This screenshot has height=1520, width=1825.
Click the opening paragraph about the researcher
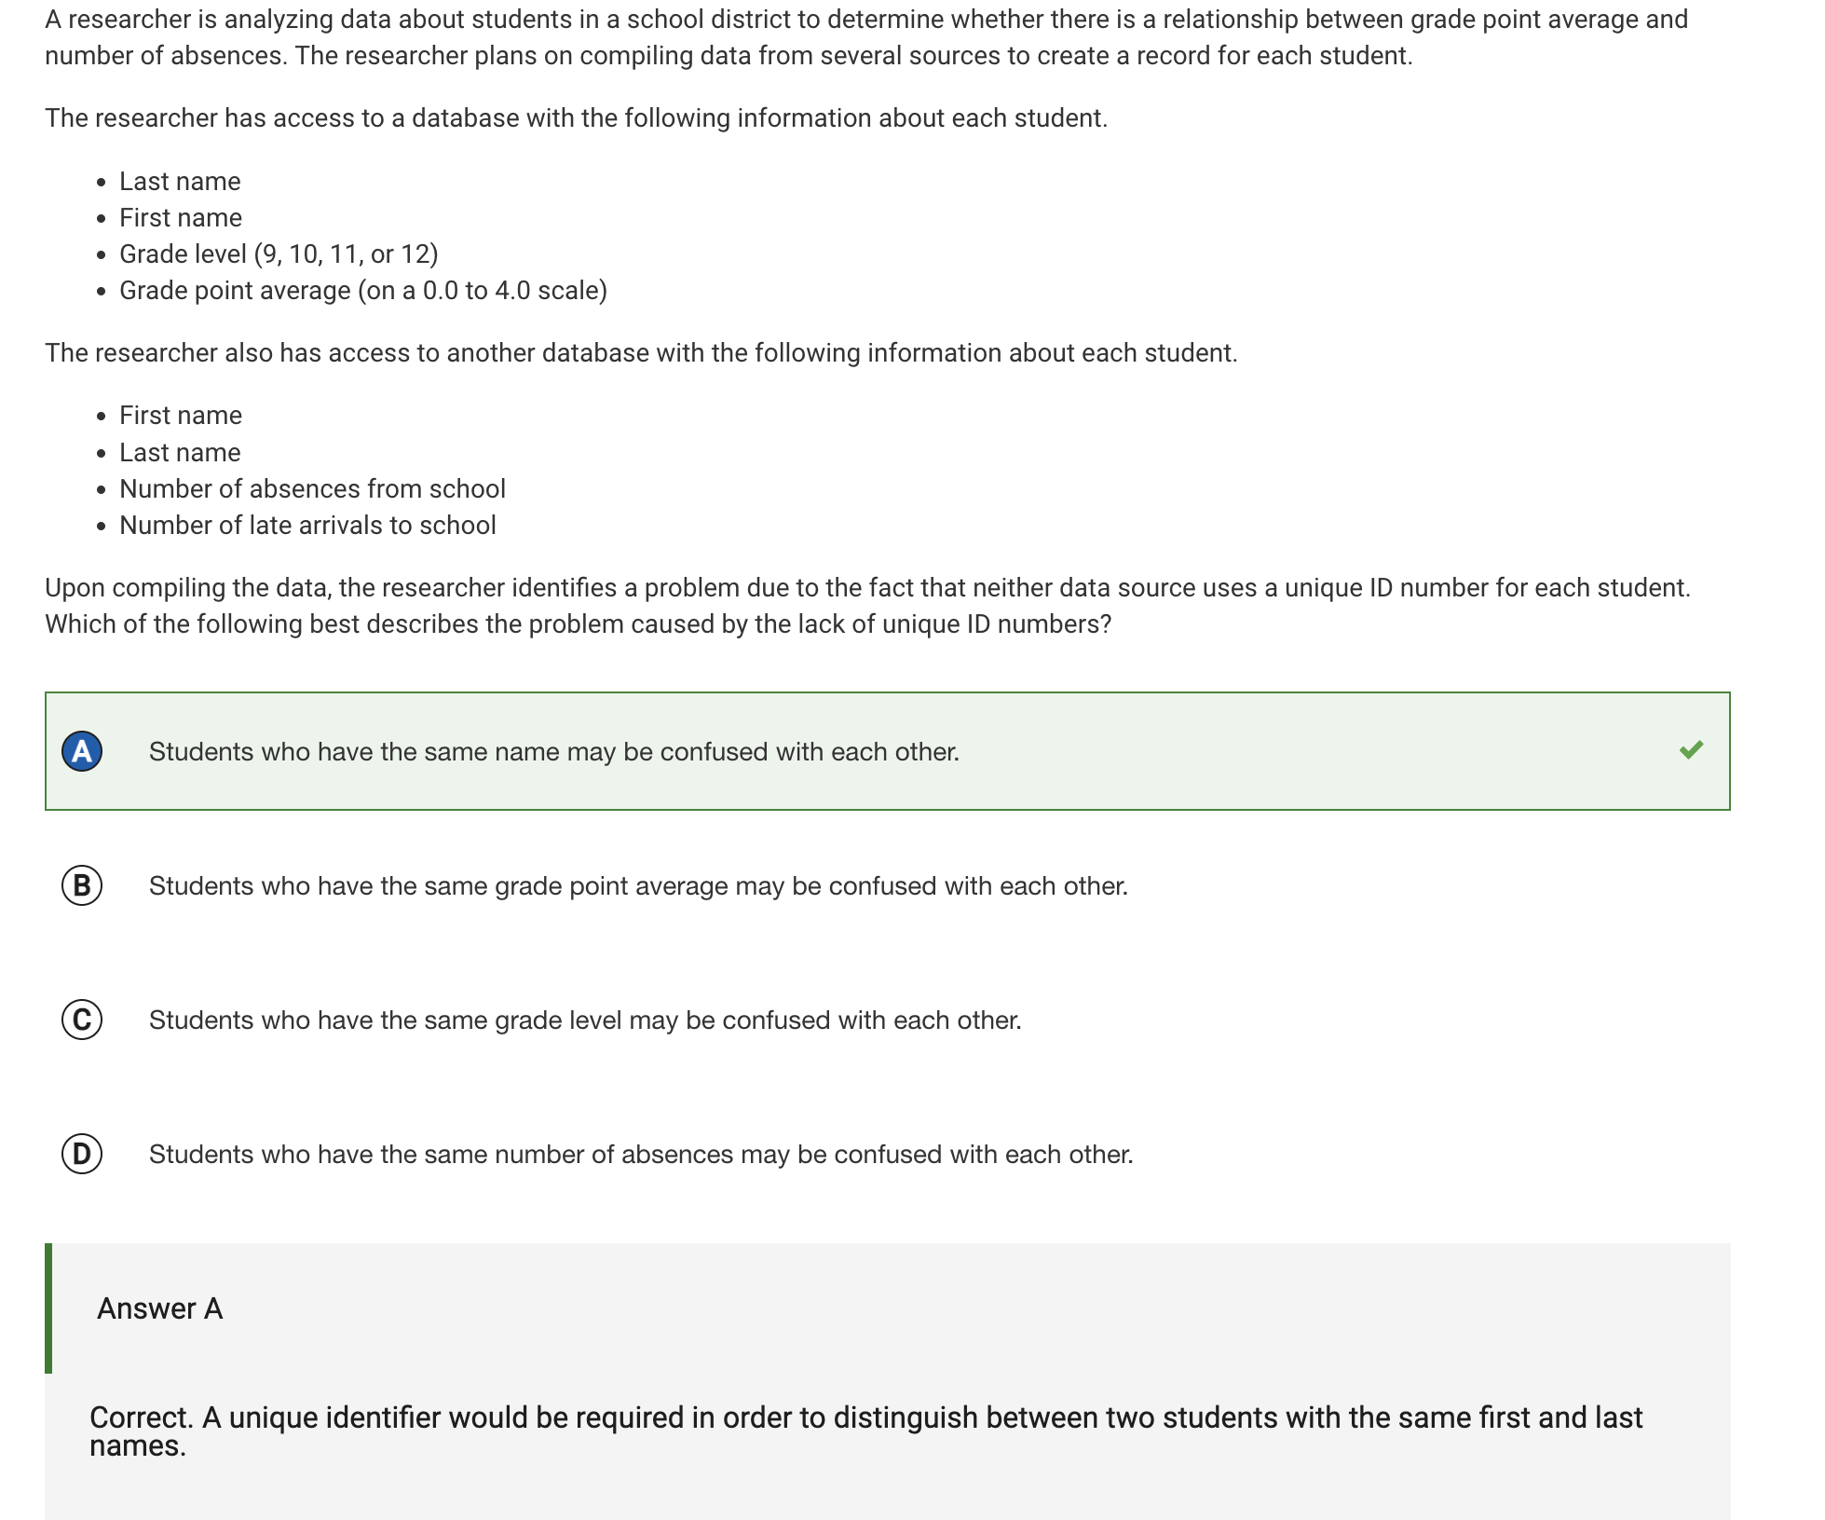point(866,37)
